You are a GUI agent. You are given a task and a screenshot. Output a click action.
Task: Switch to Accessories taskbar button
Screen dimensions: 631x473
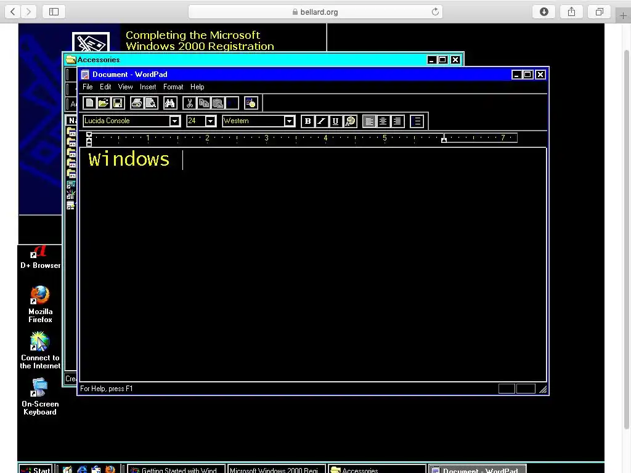pyautogui.click(x=377, y=469)
